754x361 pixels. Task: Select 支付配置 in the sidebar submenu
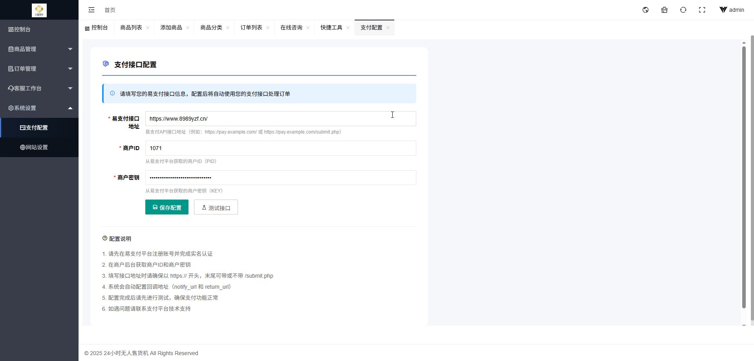tap(39, 128)
